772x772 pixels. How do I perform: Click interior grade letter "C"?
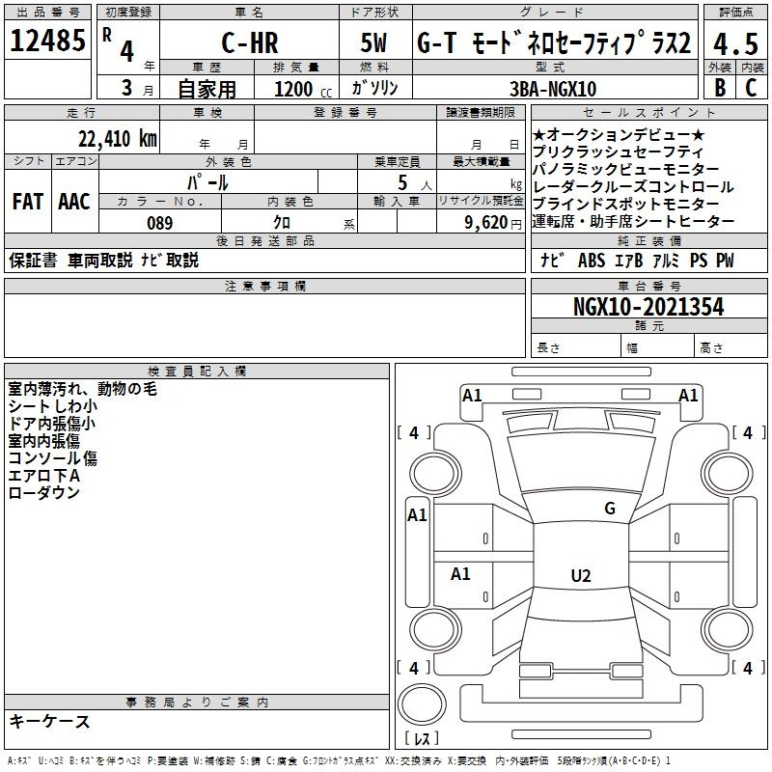(751, 88)
